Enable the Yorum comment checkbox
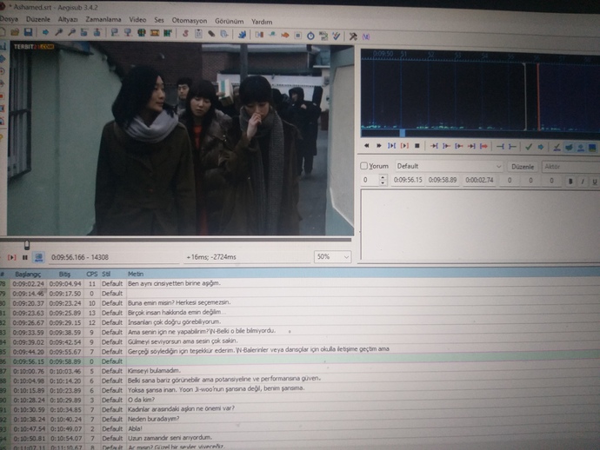This screenshot has height=450, width=600. pos(363,166)
